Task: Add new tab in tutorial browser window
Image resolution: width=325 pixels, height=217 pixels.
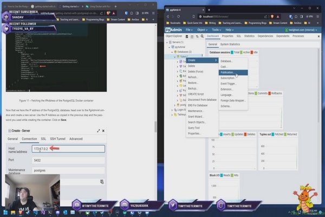Action: (x=115, y=7)
